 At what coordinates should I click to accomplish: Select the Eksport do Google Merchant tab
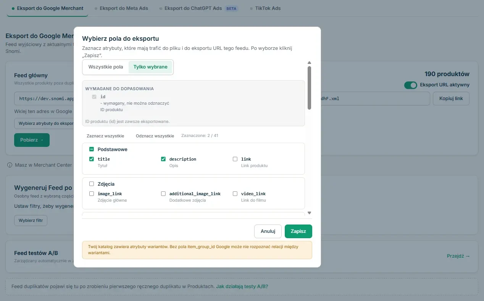48,8
